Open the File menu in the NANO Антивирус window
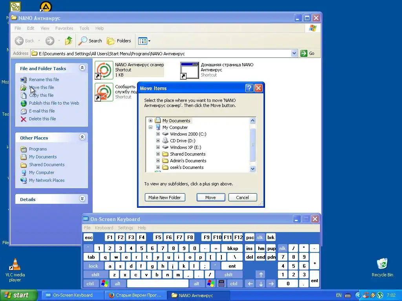Screen dimensions: 402x301 coord(18,28)
